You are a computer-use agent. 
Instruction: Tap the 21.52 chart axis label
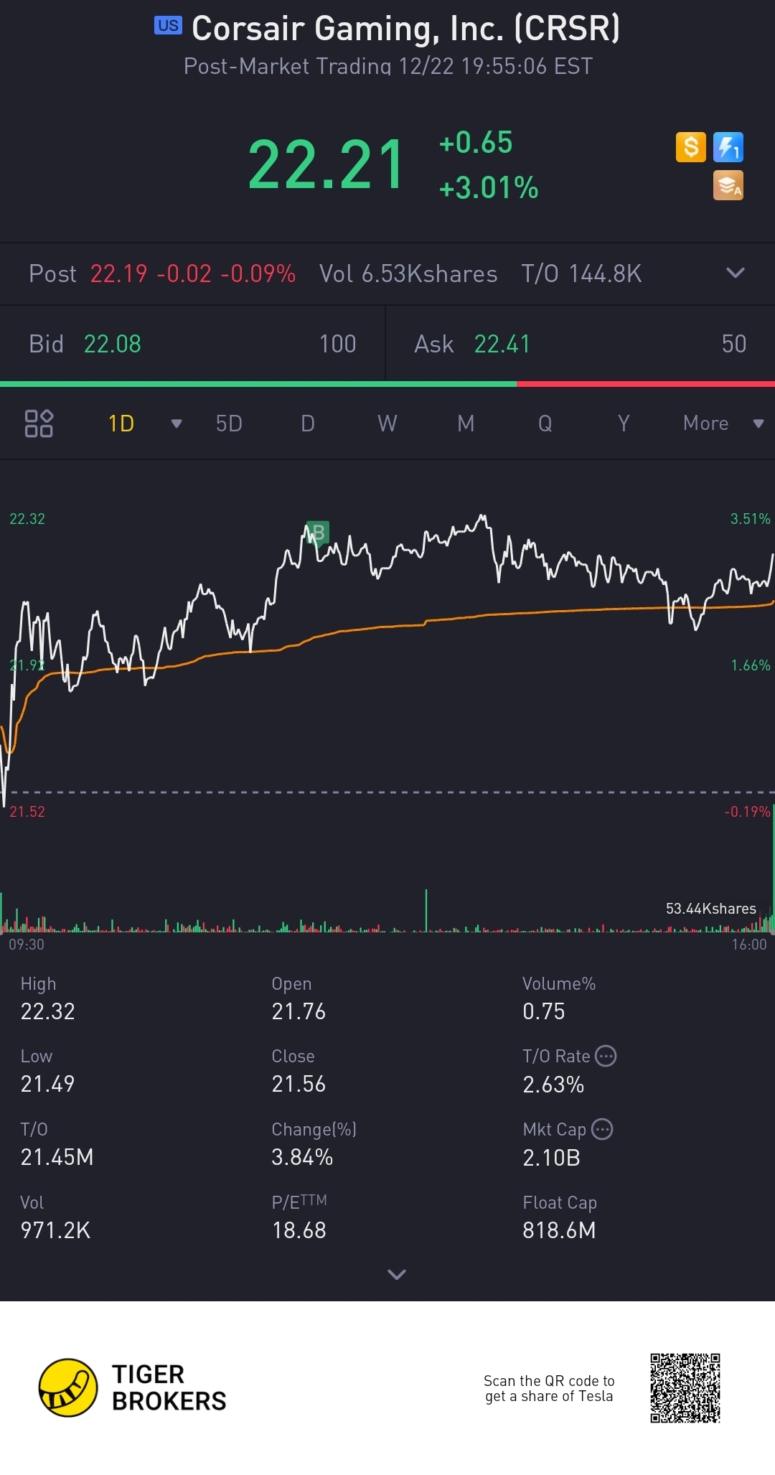[x=27, y=812]
